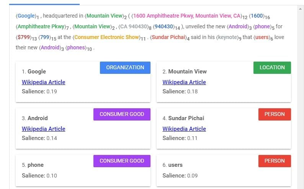304x189 pixels.
Task: Click the '$799' entity in text
Action: click(24, 37)
